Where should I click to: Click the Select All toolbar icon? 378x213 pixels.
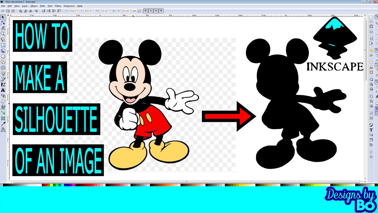pos(3,11)
